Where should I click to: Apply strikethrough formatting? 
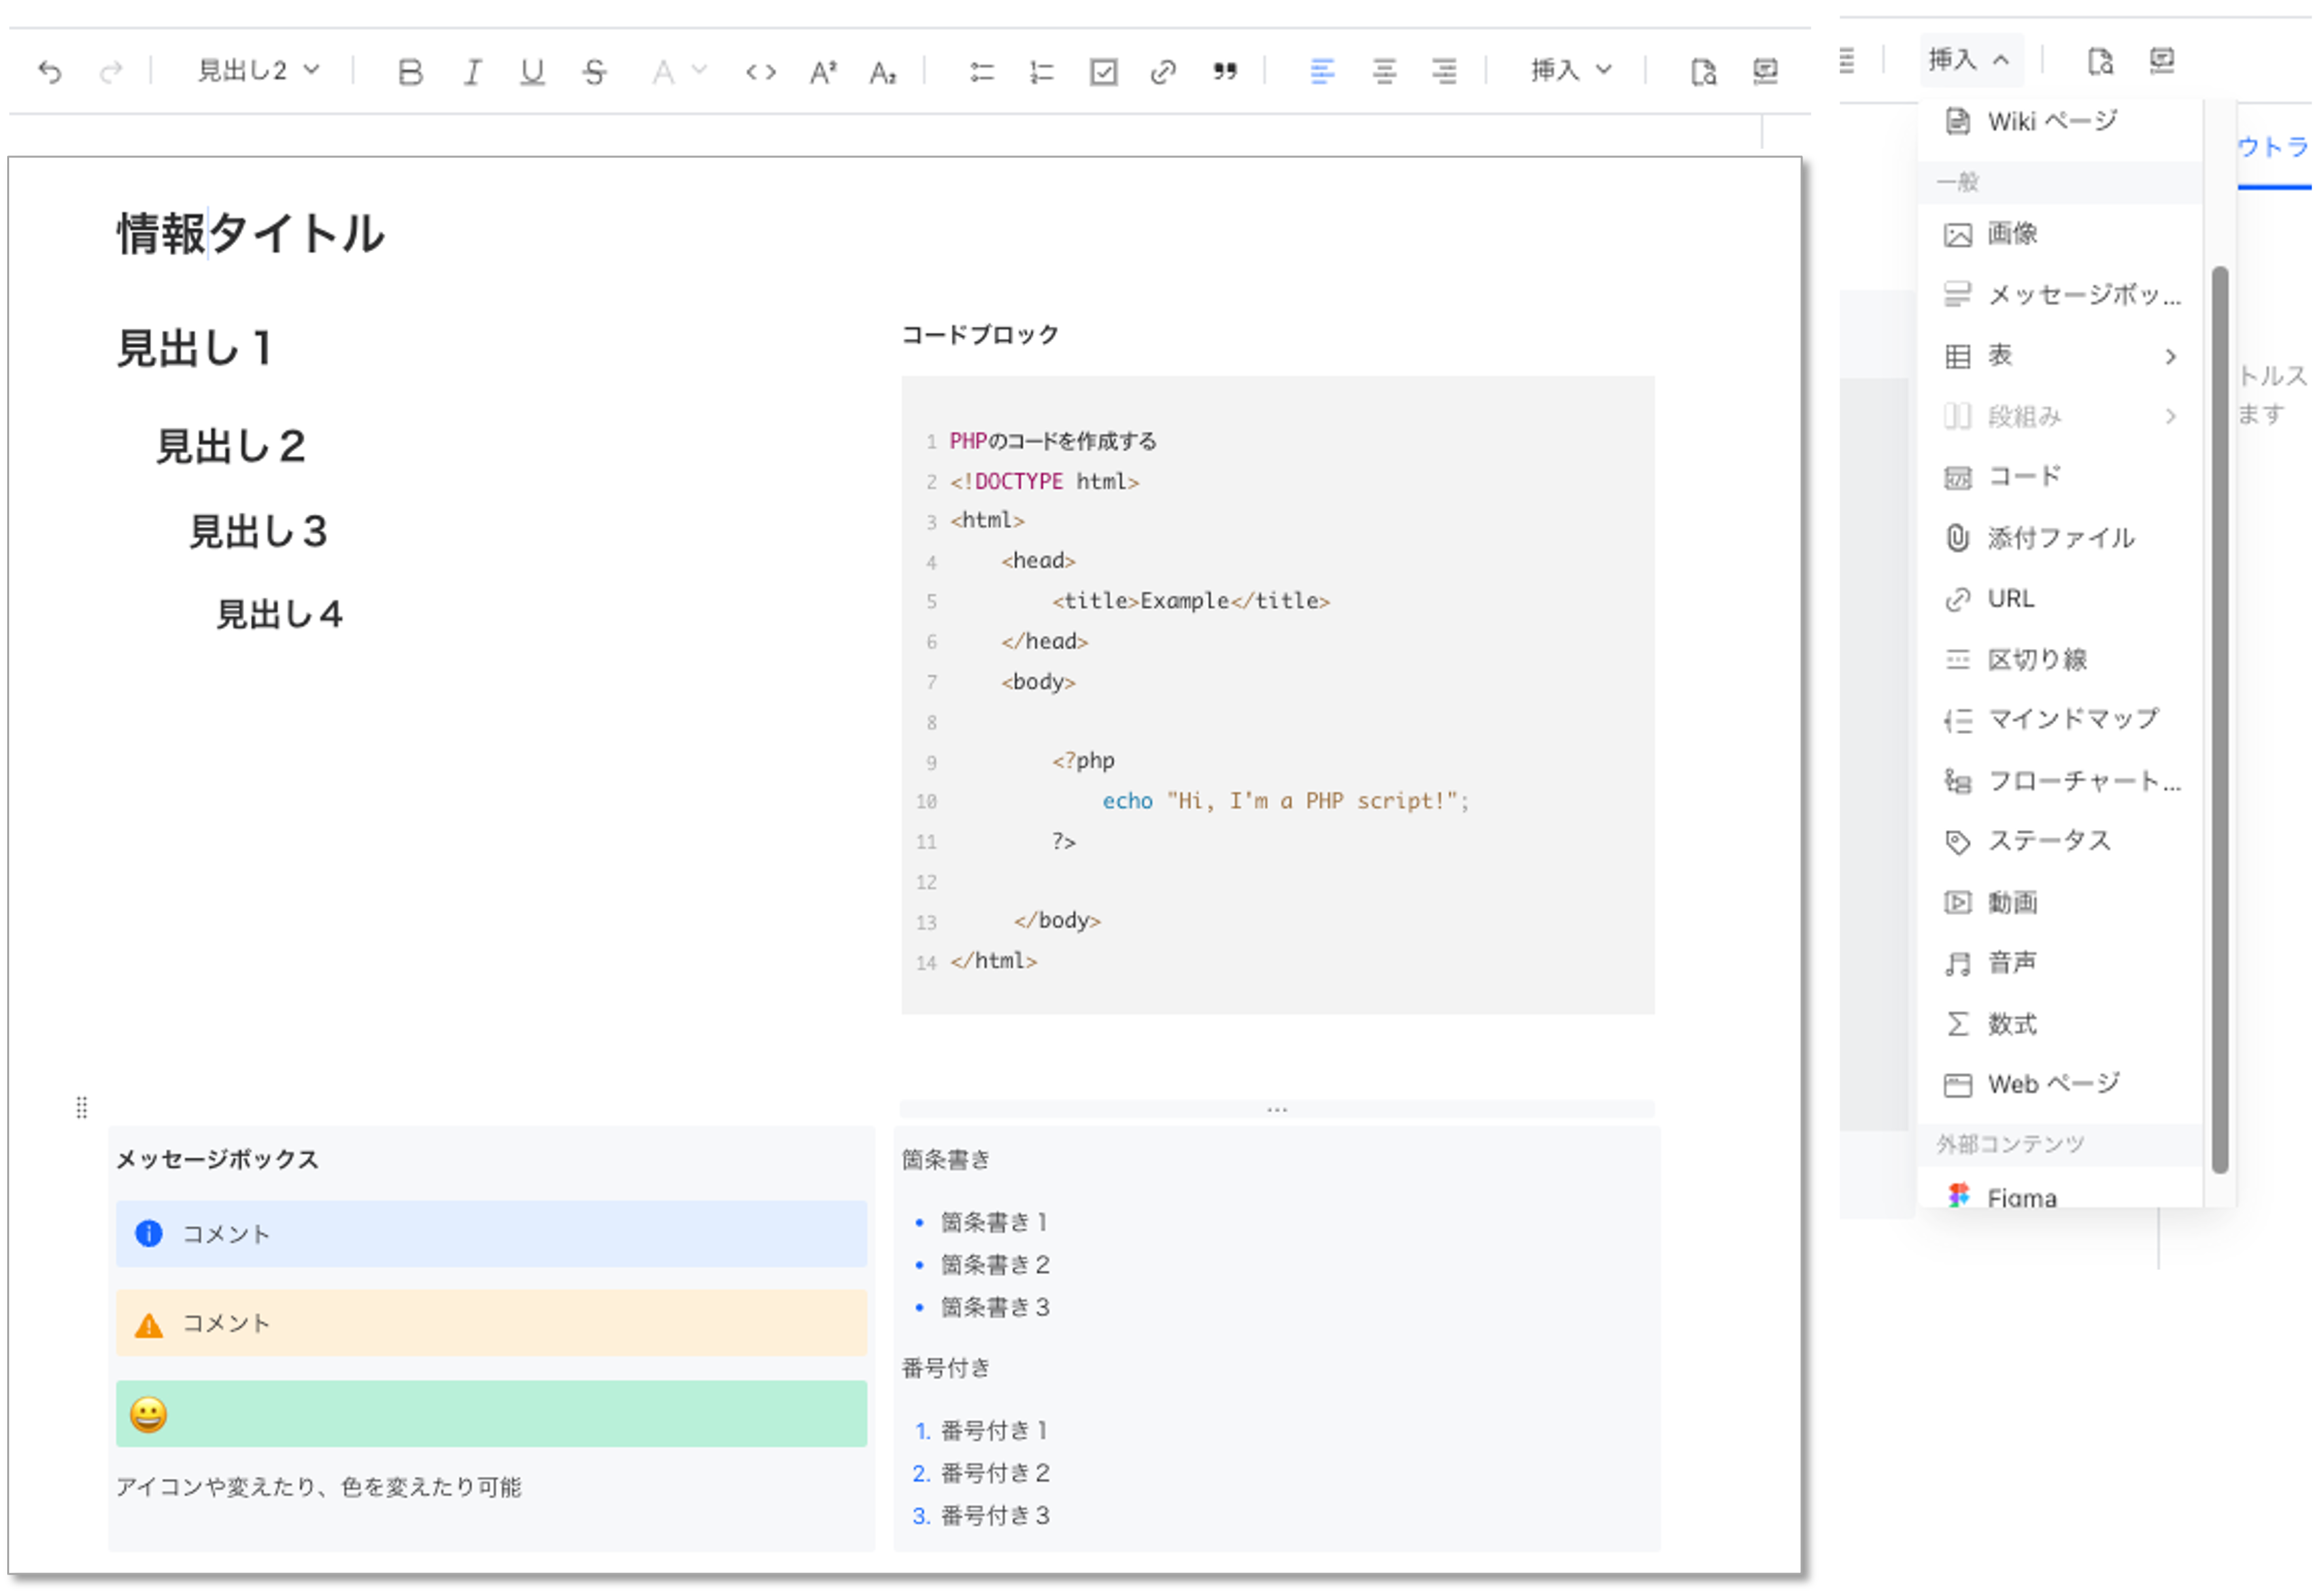(x=594, y=72)
